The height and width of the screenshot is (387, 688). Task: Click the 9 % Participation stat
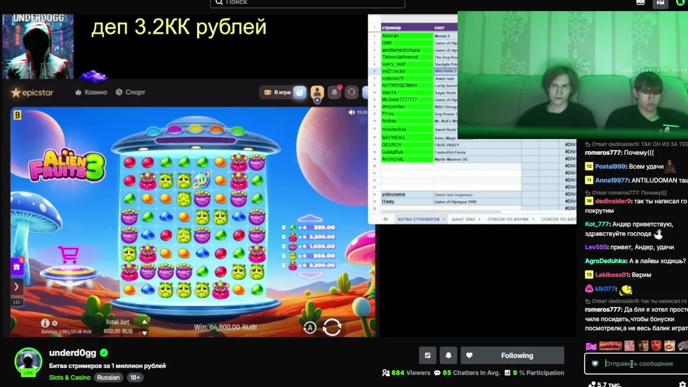point(534,372)
